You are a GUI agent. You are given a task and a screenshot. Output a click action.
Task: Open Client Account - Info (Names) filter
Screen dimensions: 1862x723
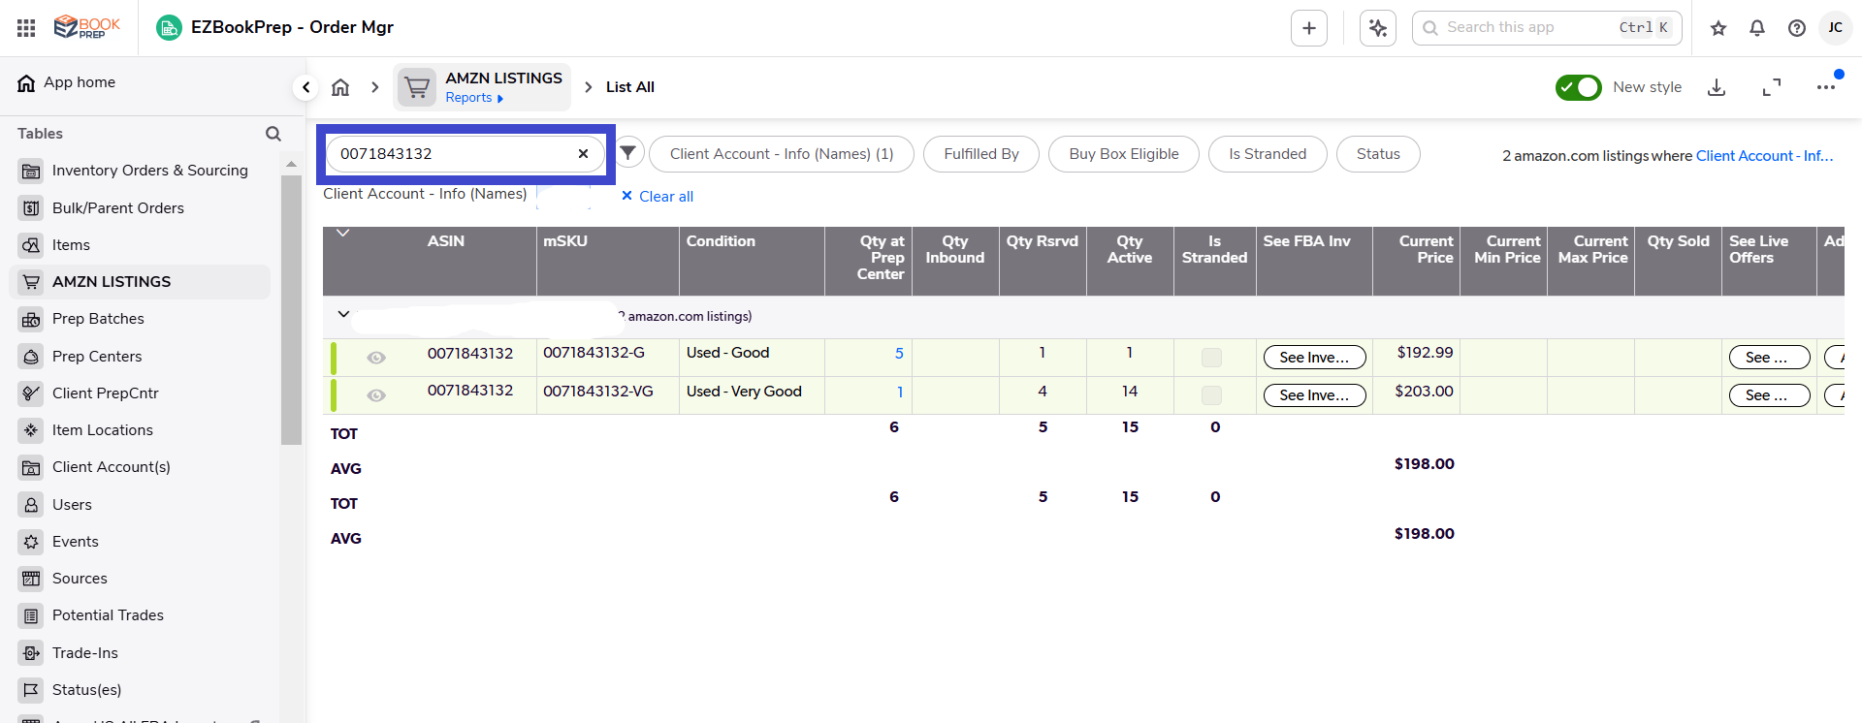click(x=782, y=154)
